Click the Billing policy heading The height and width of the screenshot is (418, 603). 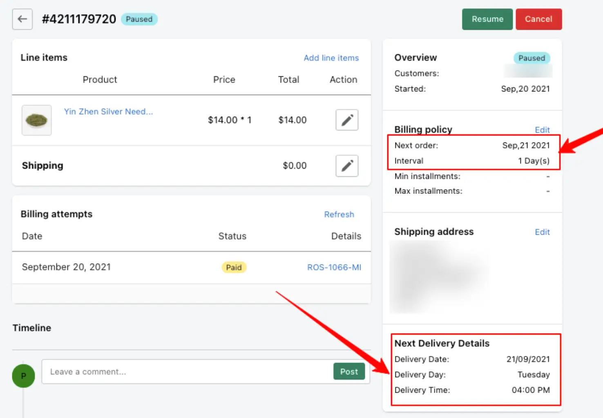click(x=423, y=129)
